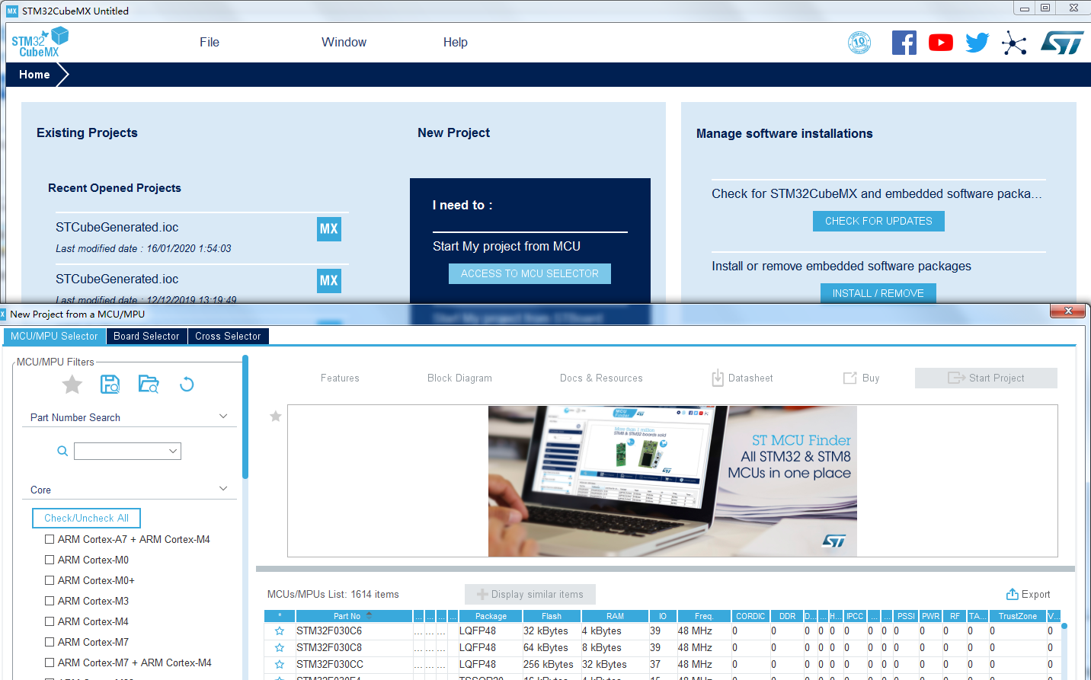Click the INSTALL / REMOVE button
This screenshot has width=1091, height=680.
pos(878,293)
